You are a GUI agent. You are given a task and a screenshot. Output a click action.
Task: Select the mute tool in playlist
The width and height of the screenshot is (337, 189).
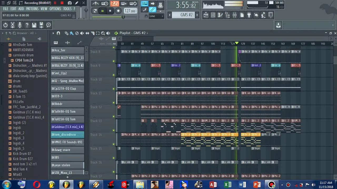click(x=82, y=33)
